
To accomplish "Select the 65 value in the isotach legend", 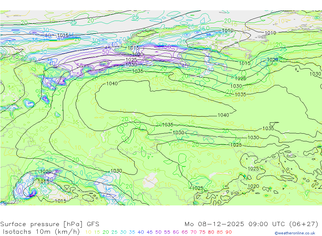I will coord(185,232).
